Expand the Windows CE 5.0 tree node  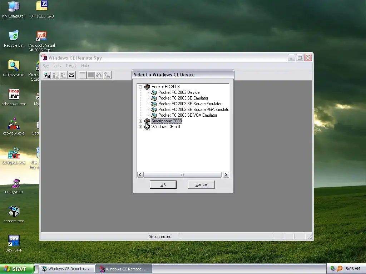pos(140,127)
